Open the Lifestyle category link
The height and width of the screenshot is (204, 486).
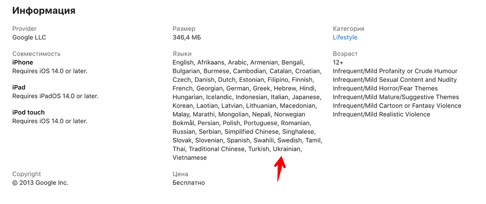[345, 37]
